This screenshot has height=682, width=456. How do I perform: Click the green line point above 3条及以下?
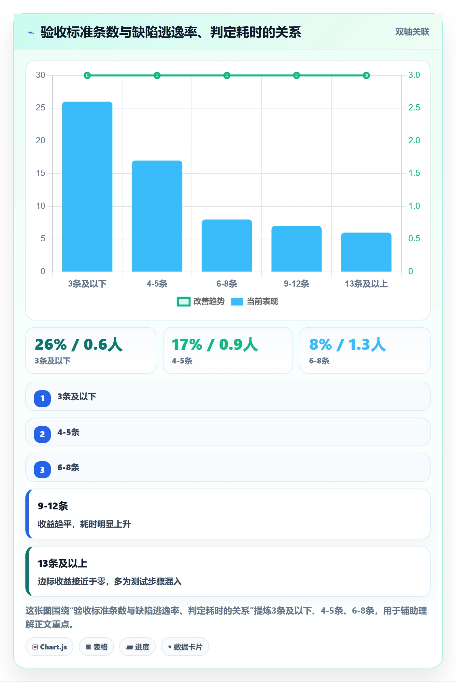(87, 76)
